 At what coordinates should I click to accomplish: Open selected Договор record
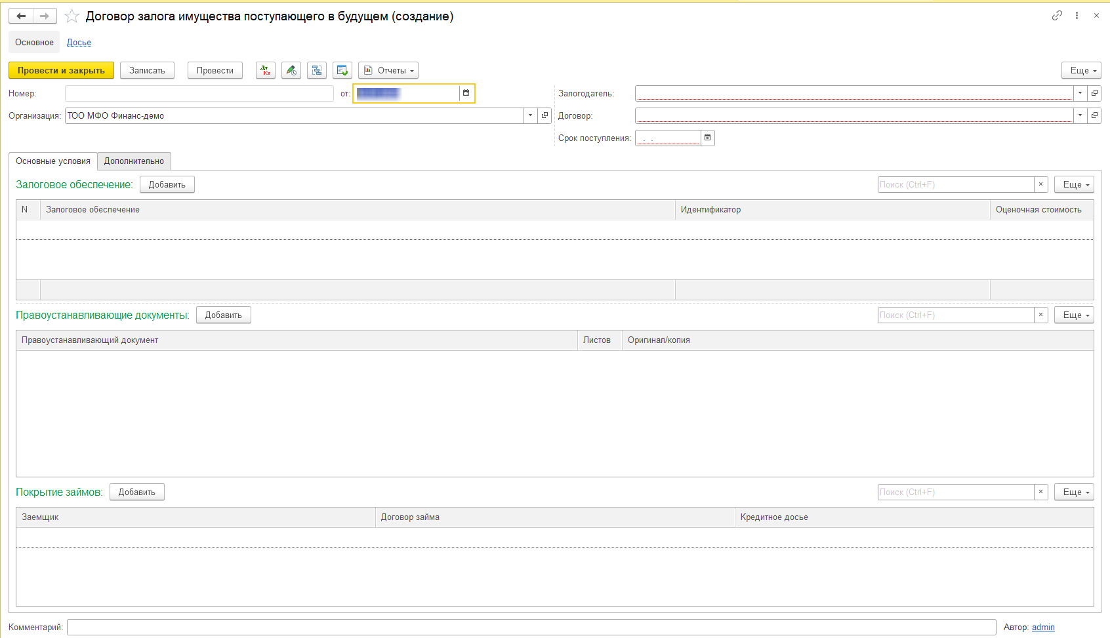(x=1094, y=115)
